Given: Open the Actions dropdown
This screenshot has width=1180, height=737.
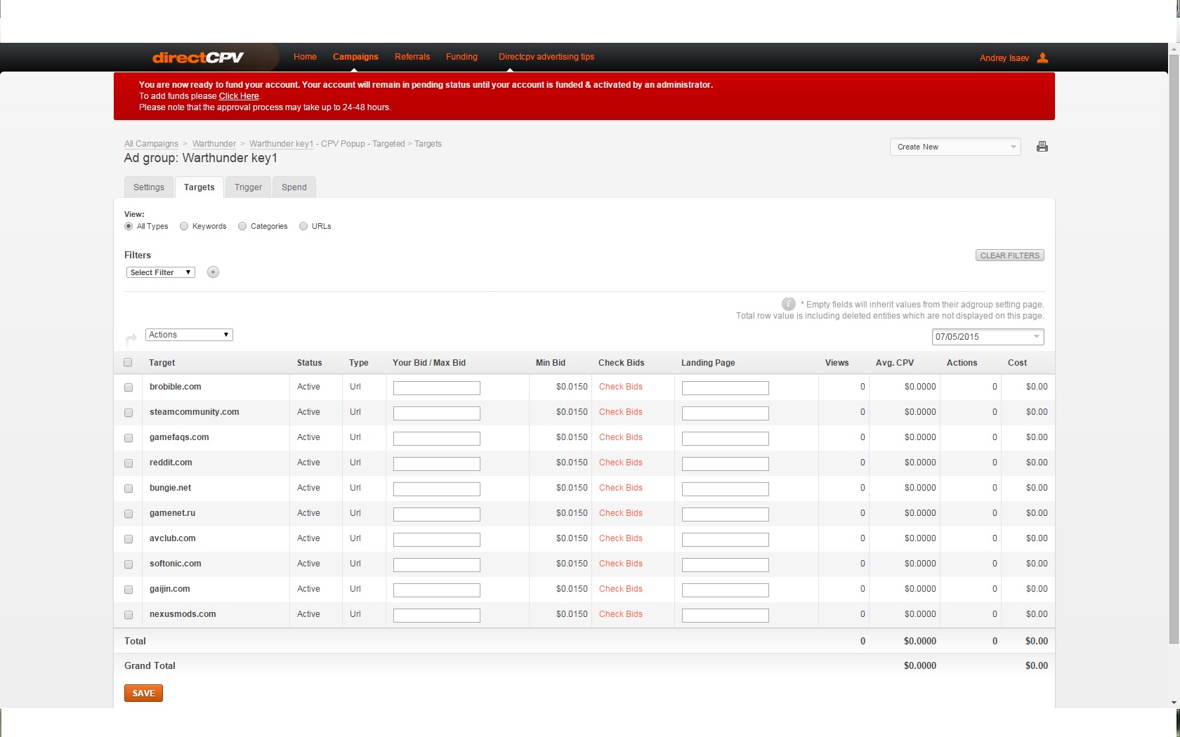Looking at the screenshot, I should (189, 335).
